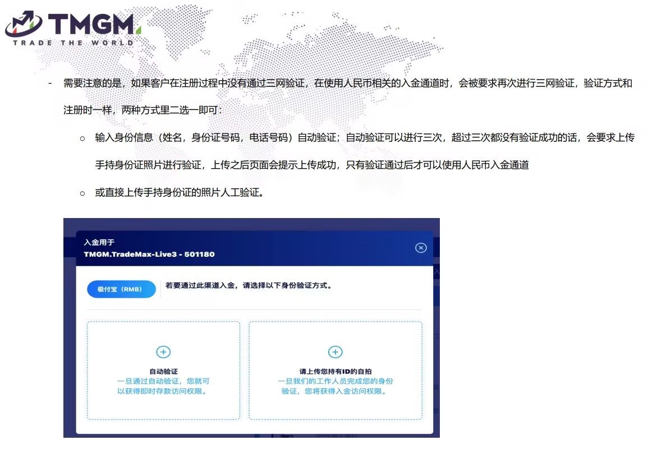Click plus icon above 请上传您持有ID的自拍
The image size is (648, 454).
[x=335, y=352]
